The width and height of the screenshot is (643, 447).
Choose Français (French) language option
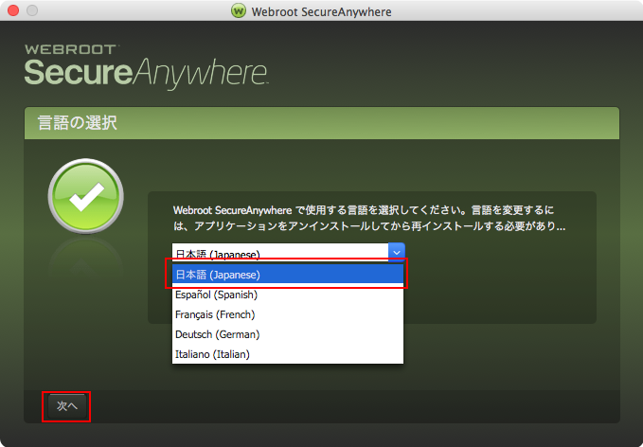tap(288, 314)
